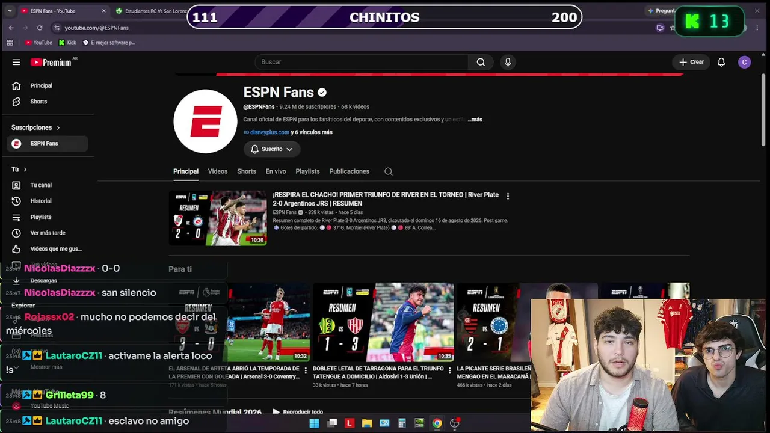
Task: Click the Crear button
Action: point(691,62)
